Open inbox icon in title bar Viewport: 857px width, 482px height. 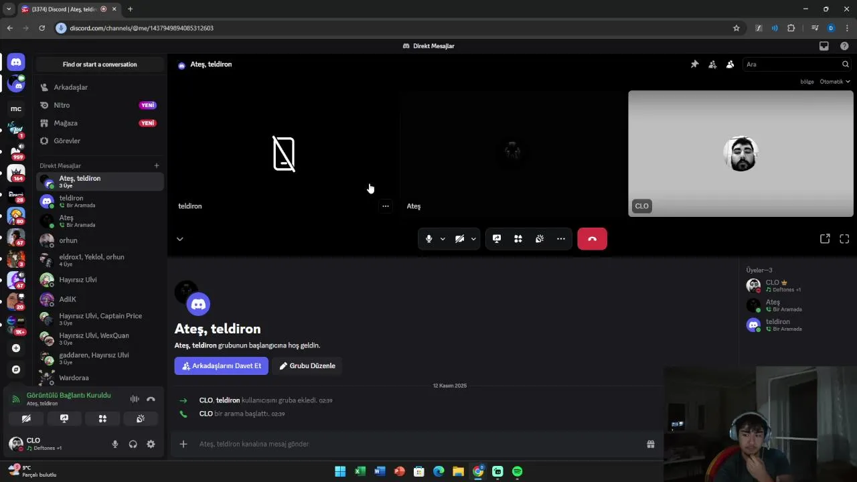coord(824,46)
